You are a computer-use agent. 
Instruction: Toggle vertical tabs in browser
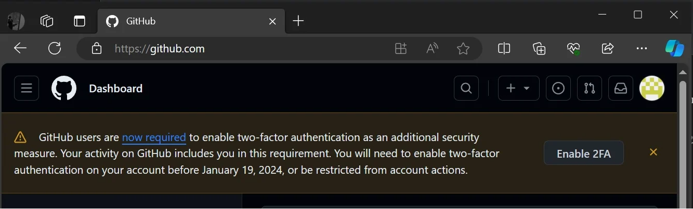coord(79,21)
